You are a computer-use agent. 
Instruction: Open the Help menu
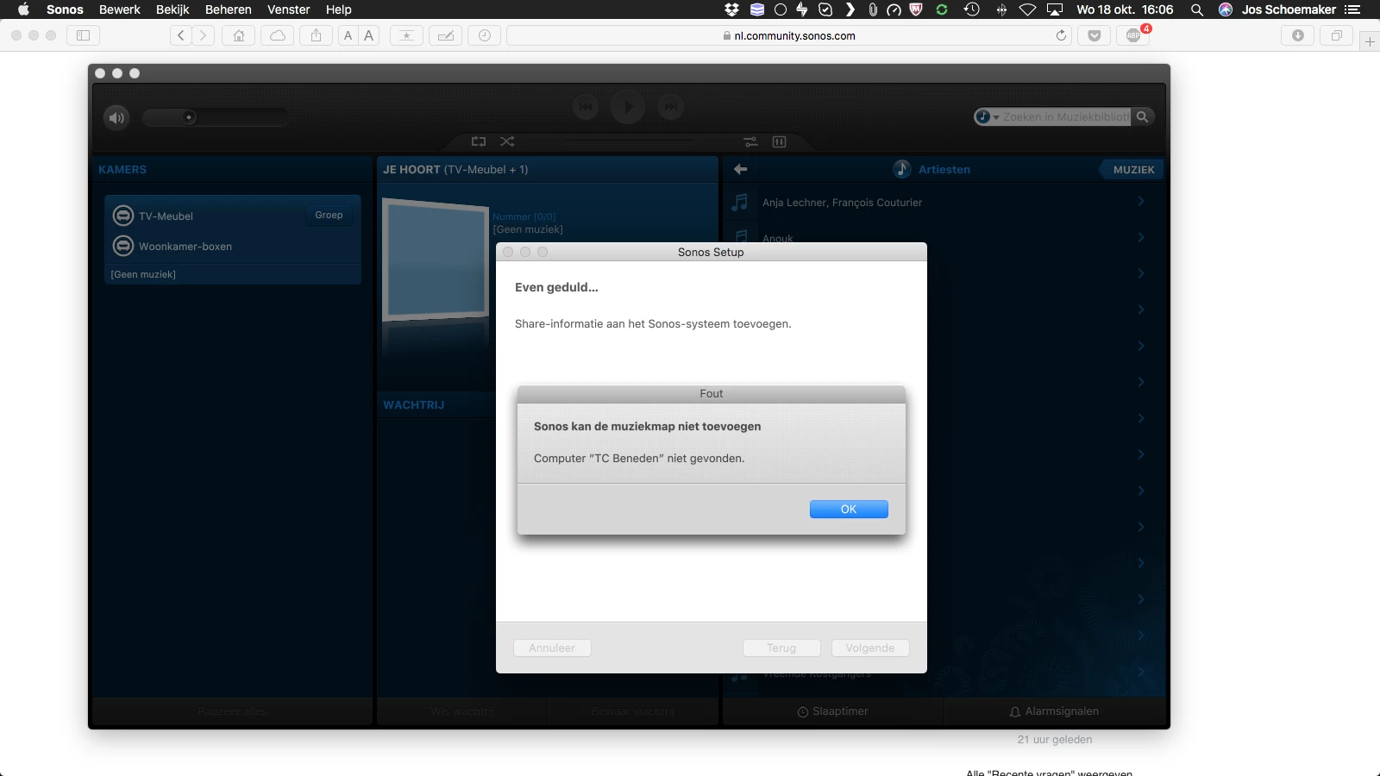pyautogui.click(x=339, y=9)
